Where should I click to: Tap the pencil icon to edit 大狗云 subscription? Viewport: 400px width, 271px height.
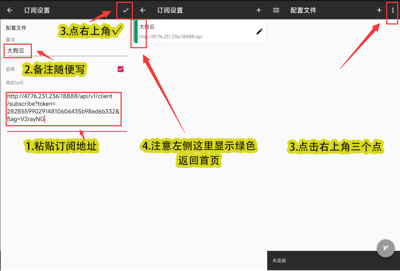(259, 32)
